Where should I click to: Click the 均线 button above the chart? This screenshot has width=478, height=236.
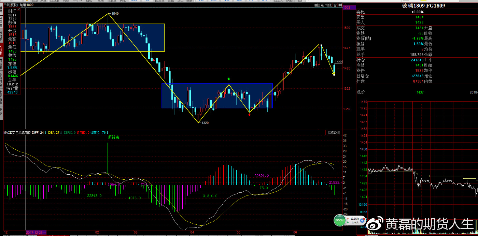click(x=328, y=5)
